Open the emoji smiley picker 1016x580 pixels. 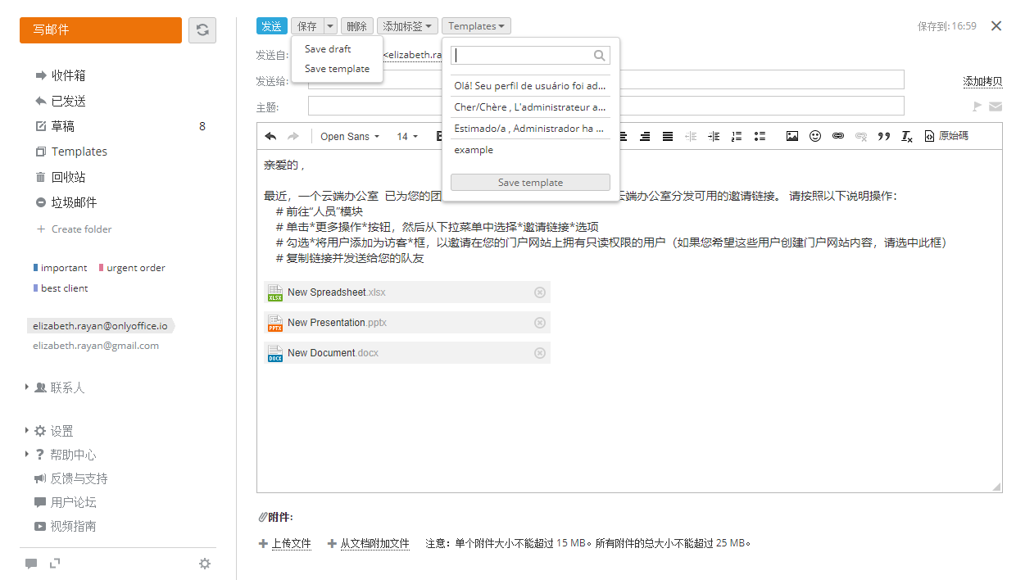(x=814, y=137)
